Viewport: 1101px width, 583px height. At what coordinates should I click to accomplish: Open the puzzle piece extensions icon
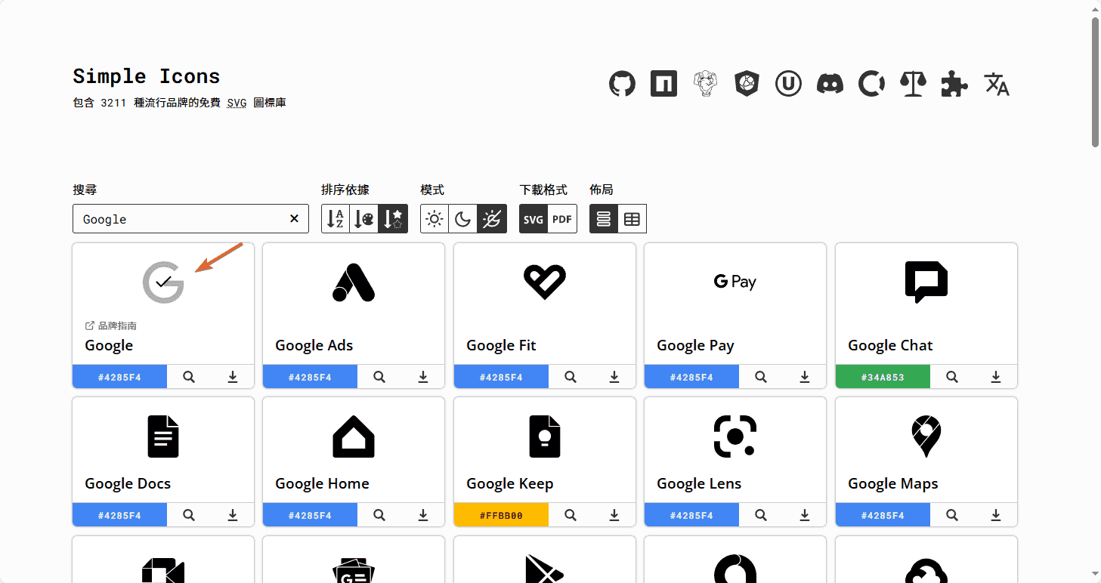954,84
